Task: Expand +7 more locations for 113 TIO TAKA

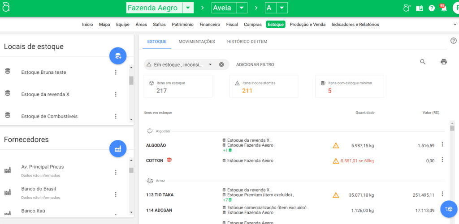Action: pyautogui.click(x=227, y=200)
